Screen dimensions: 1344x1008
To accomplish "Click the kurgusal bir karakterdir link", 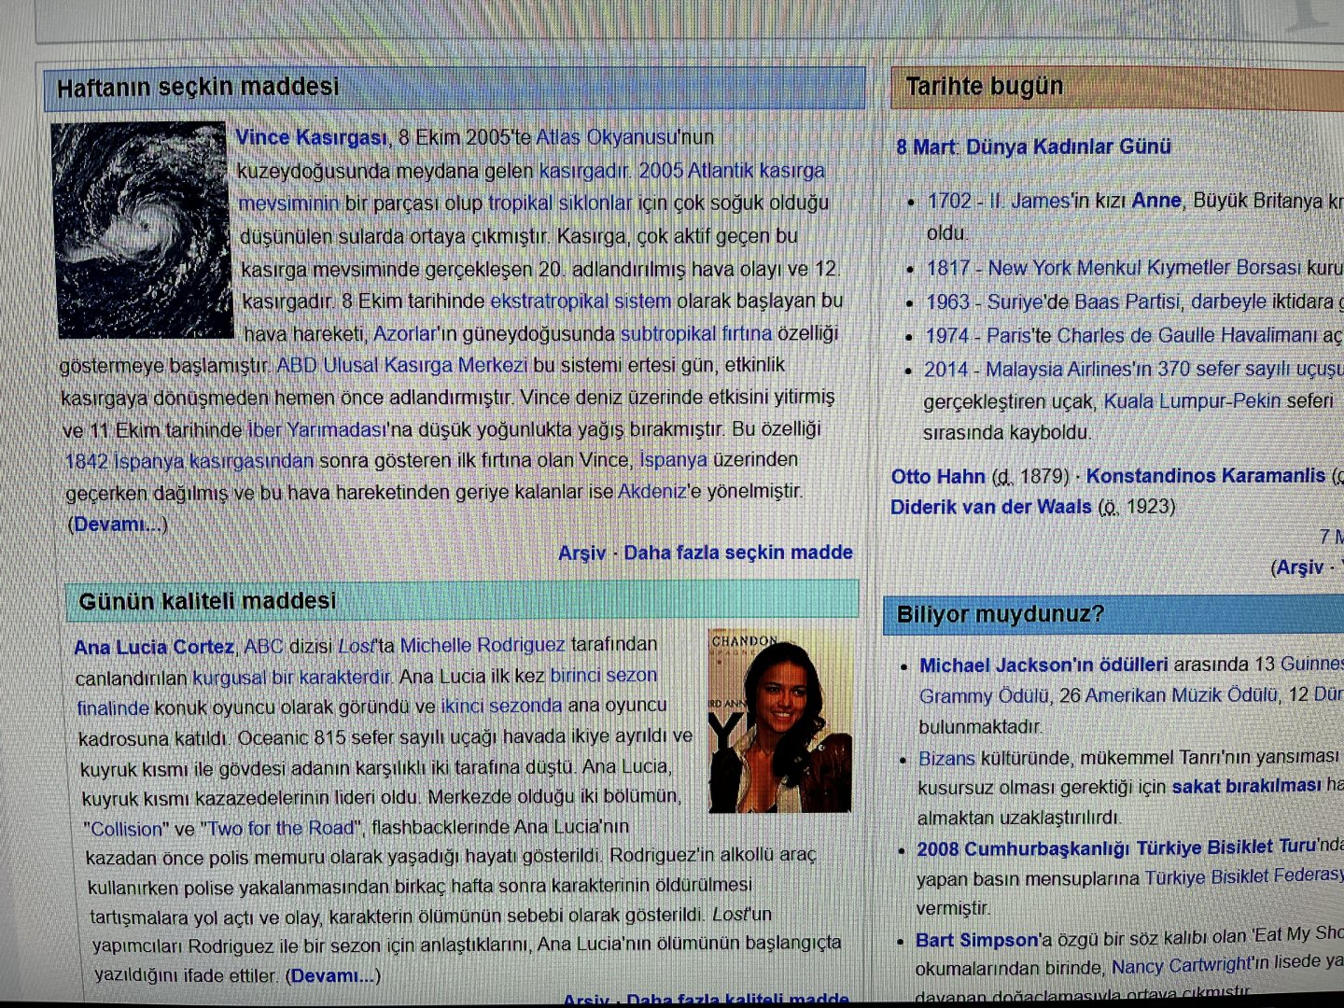I will coord(292,677).
